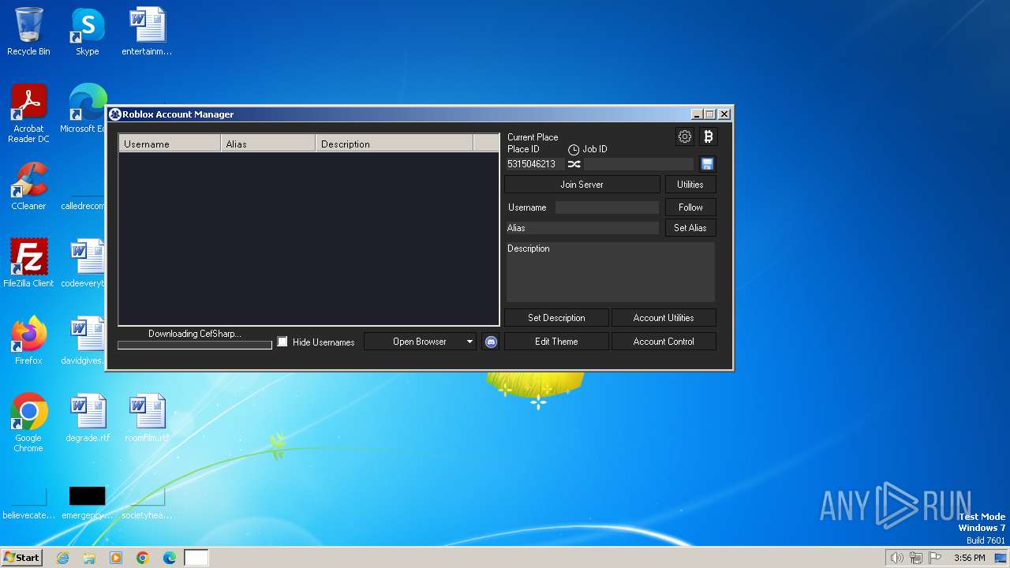
Task: Open the Edit Theme button
Action: pos(556,342)
